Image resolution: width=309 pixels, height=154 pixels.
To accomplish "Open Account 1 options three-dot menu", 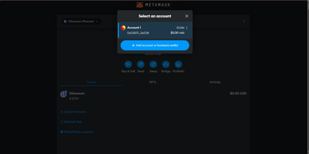I will 187,28.
